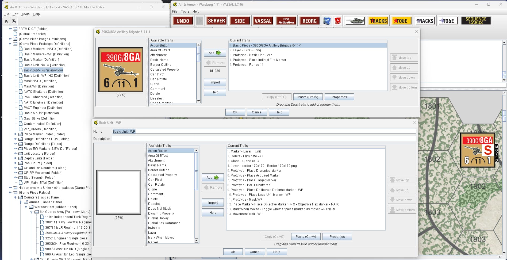
Task: Click the blue dice icon in toolbar
Action: (x=327, y=21)
